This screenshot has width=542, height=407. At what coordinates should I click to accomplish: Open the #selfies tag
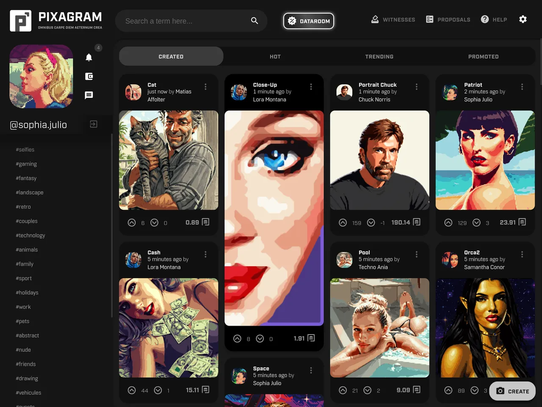(x=25, y=150)
